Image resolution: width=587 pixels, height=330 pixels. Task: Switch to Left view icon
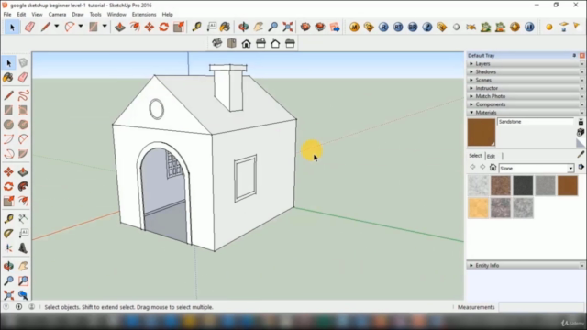[x=290, y=43]
